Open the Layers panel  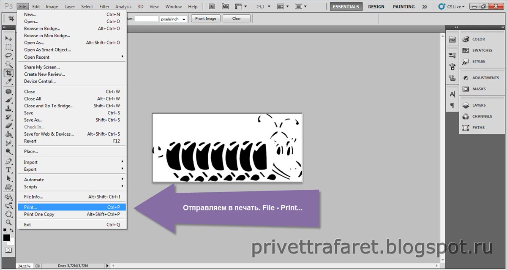pos(478,105)
